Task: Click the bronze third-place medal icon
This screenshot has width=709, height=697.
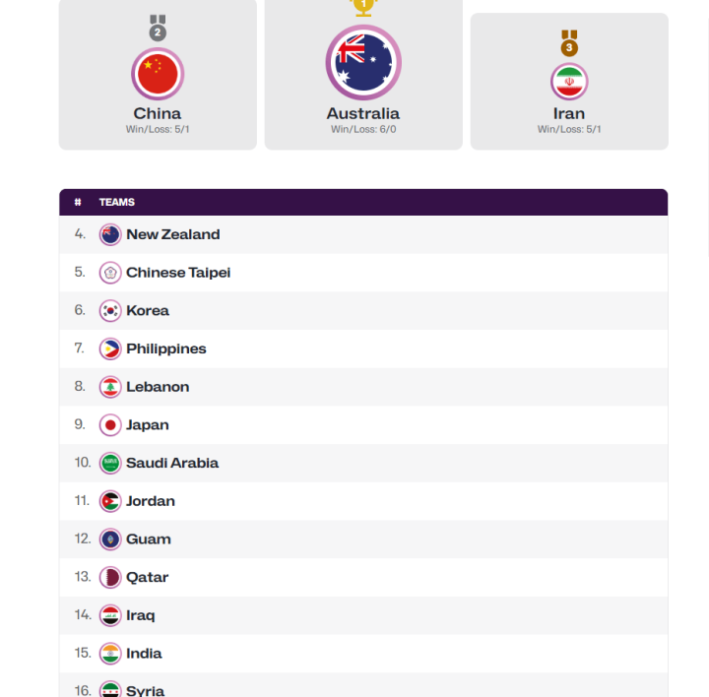Action: (569, 43)
